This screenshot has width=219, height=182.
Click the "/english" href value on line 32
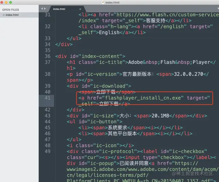click(x=173, y=27)
